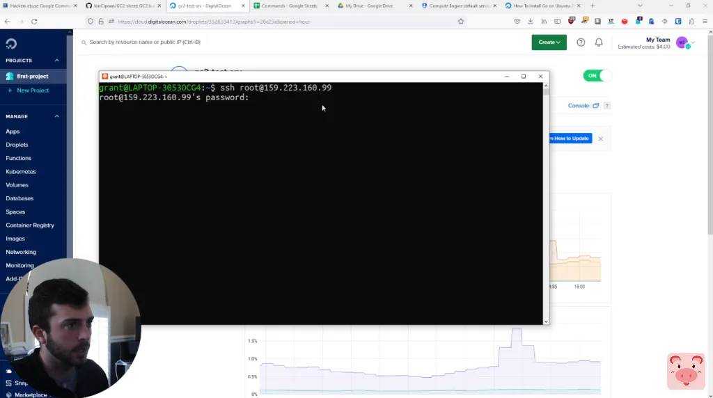Open Apps in the sidebar
Image resolution: width=713 pixels, height=398 pixels.
[13, 132]
